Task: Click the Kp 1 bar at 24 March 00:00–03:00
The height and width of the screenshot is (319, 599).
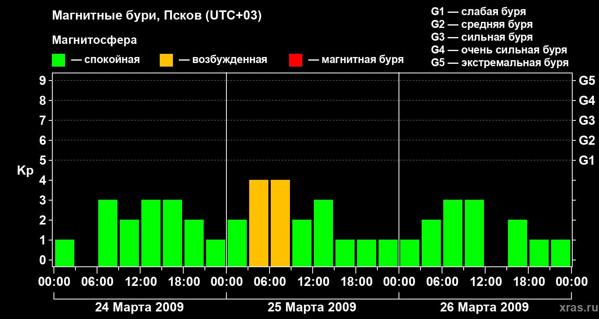Action: [x=65, y=253]
